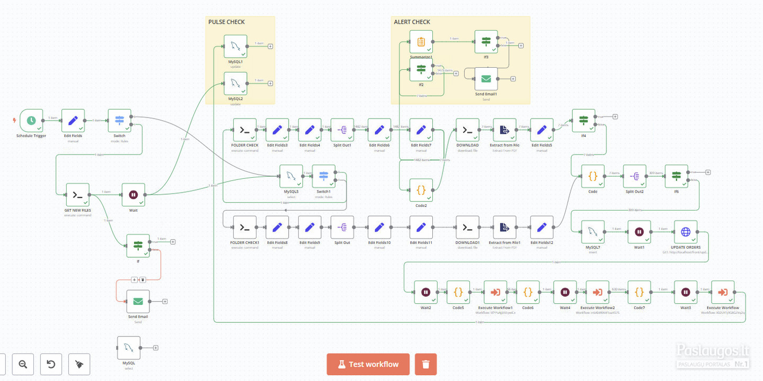Open the If node above Send Email

(138, 246)
